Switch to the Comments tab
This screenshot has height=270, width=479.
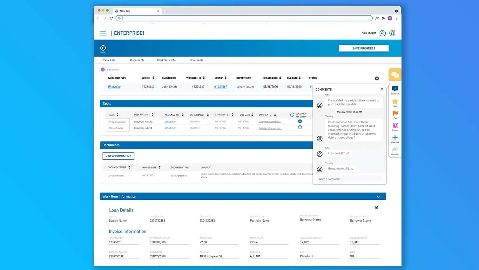pyautogui.click(x=197, y=60)
